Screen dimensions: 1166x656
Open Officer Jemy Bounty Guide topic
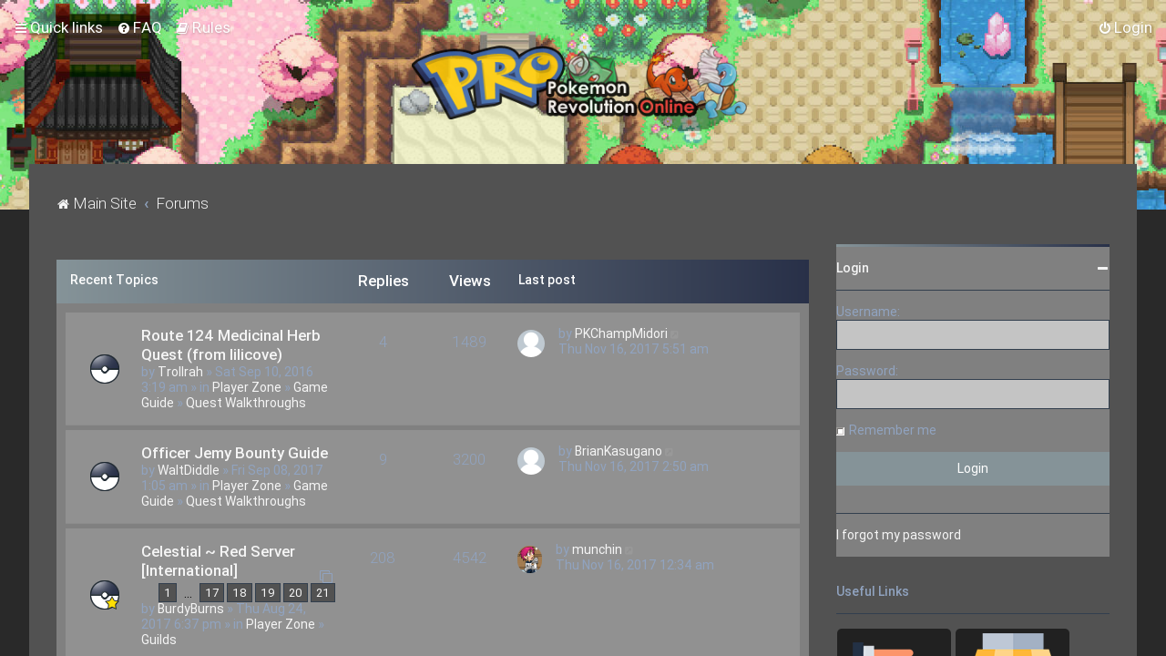(234, 454)
